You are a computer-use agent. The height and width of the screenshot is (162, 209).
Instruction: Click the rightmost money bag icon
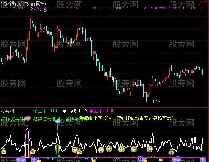click(171, 152)
